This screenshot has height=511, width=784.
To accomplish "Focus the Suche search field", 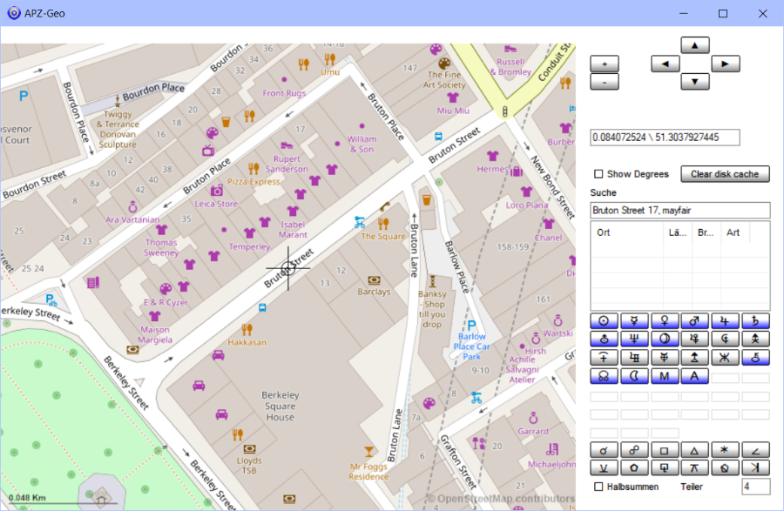I will 680,211.
